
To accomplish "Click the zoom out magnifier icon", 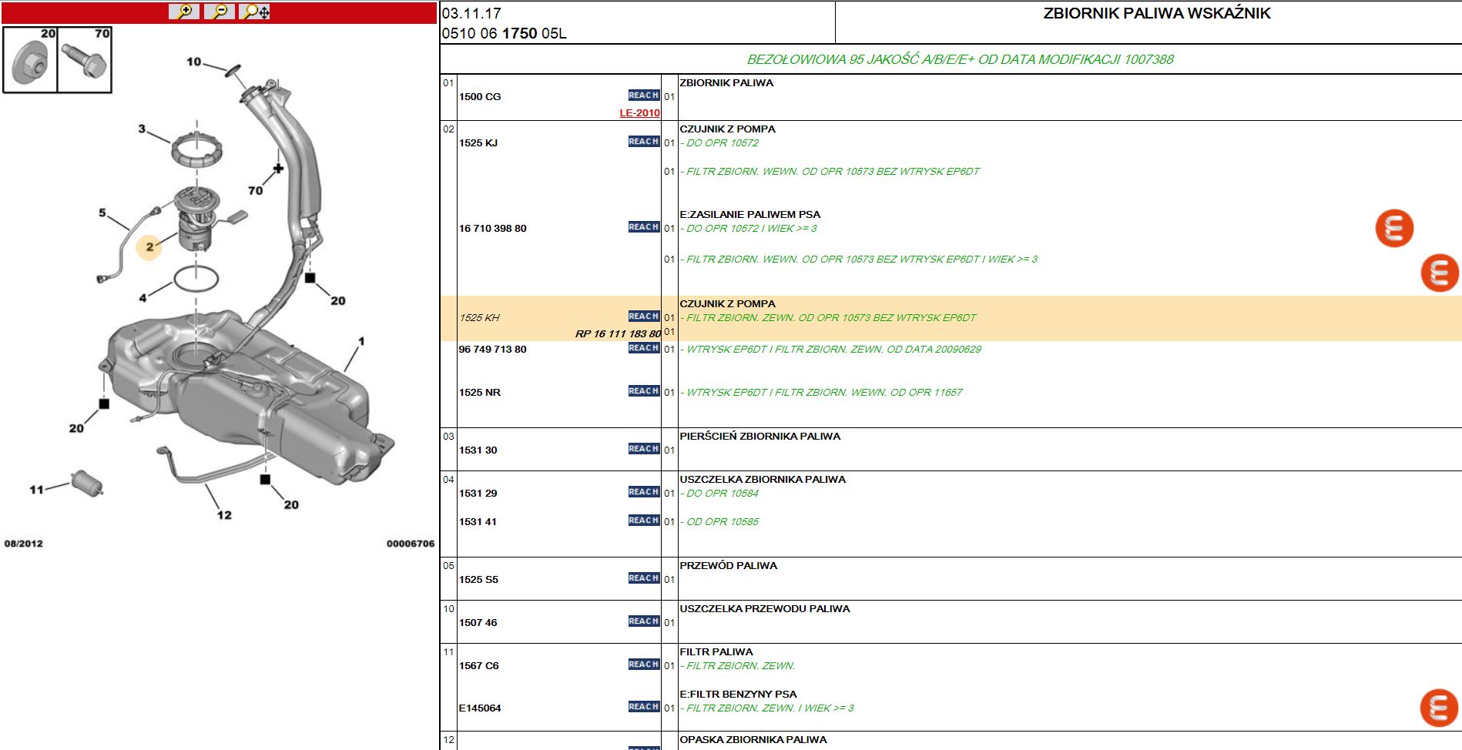I will tap(220, 12).
